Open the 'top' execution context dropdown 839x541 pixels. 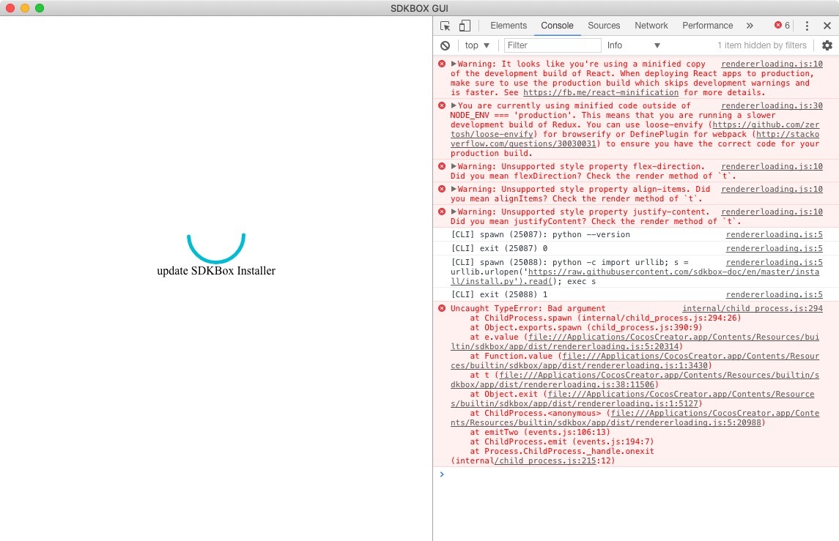click(477, 45)
